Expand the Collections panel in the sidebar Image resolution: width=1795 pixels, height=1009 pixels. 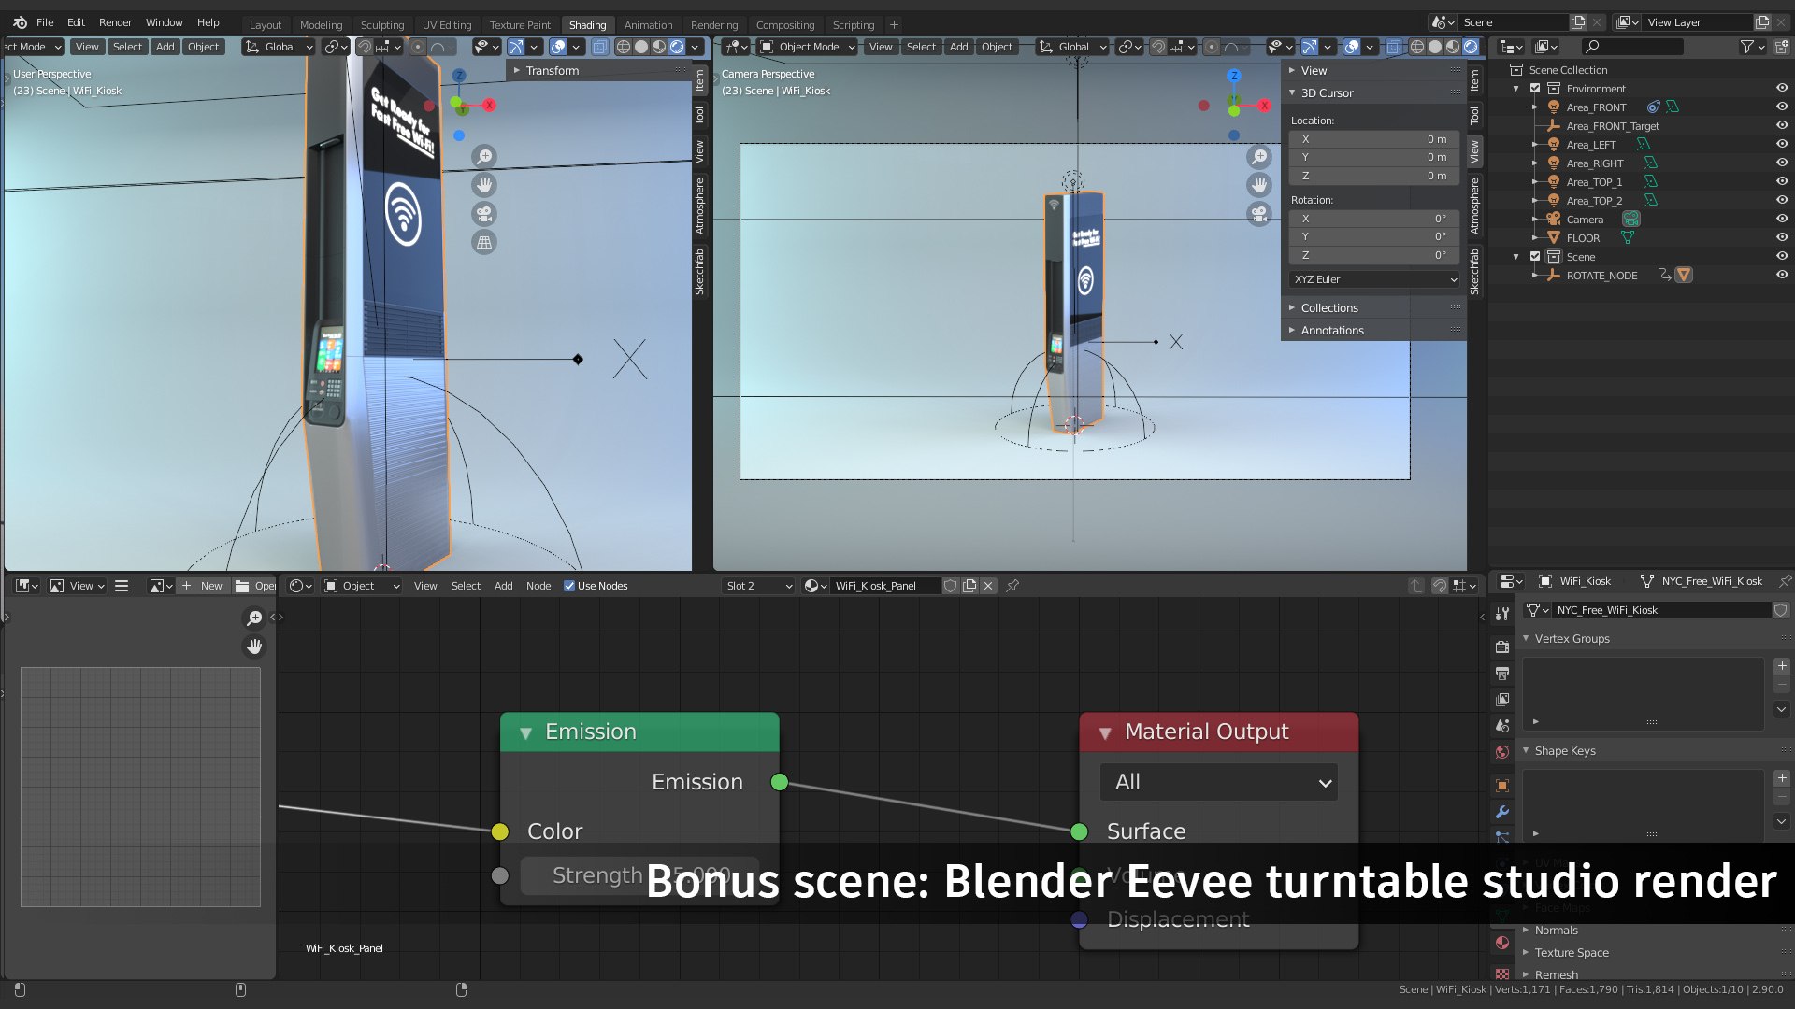tap(1328, 308)
